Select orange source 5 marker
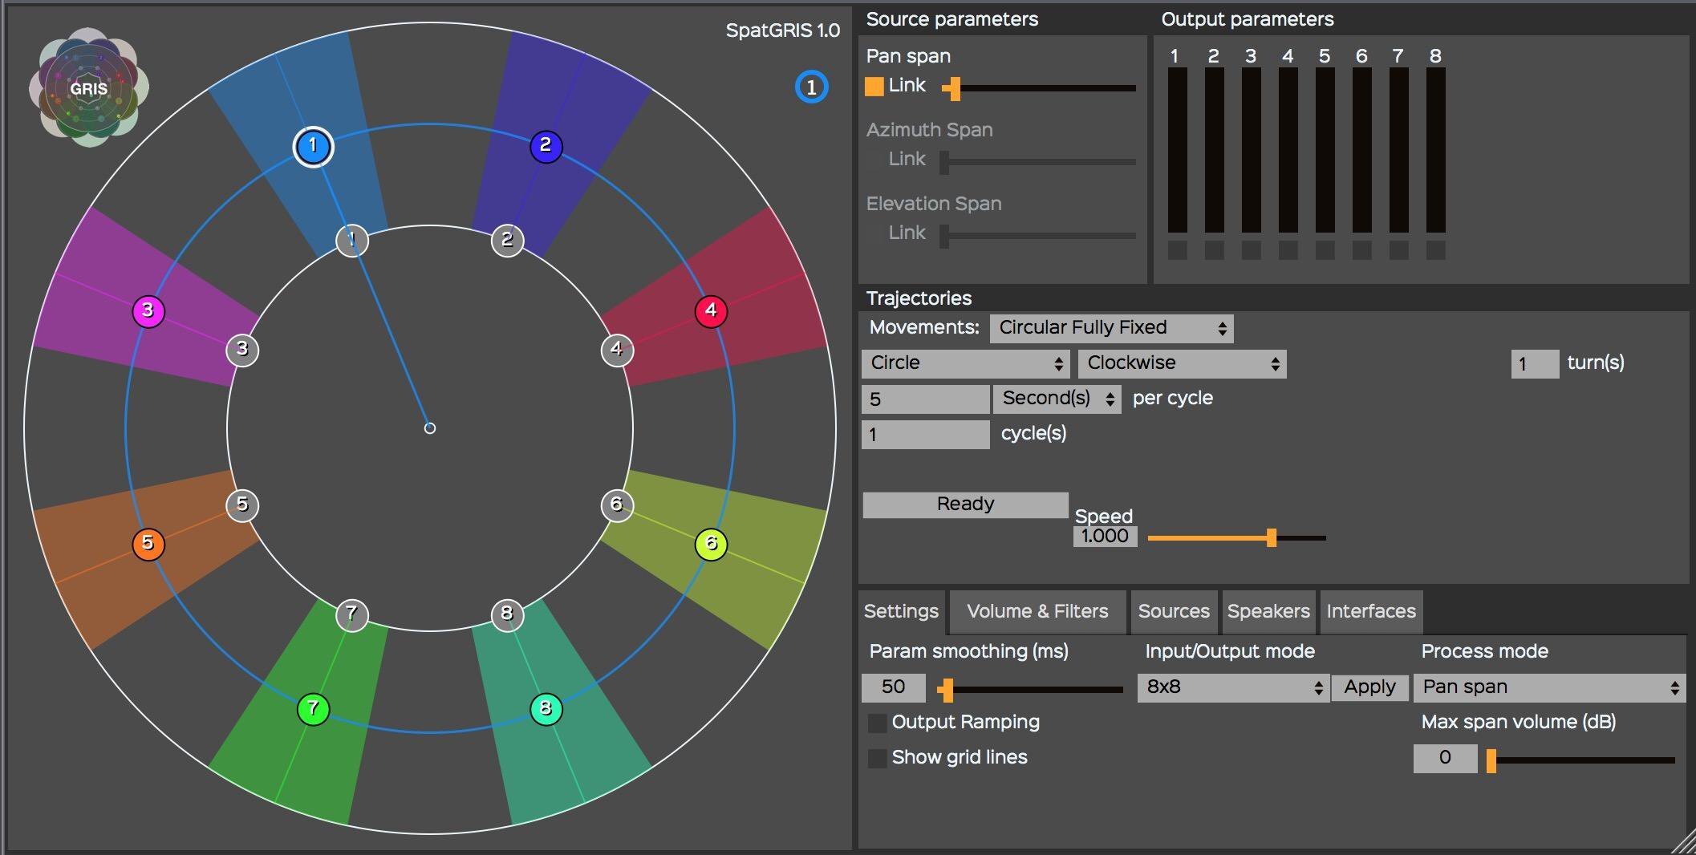1696x855 pixels. click(x=148, y=543)
